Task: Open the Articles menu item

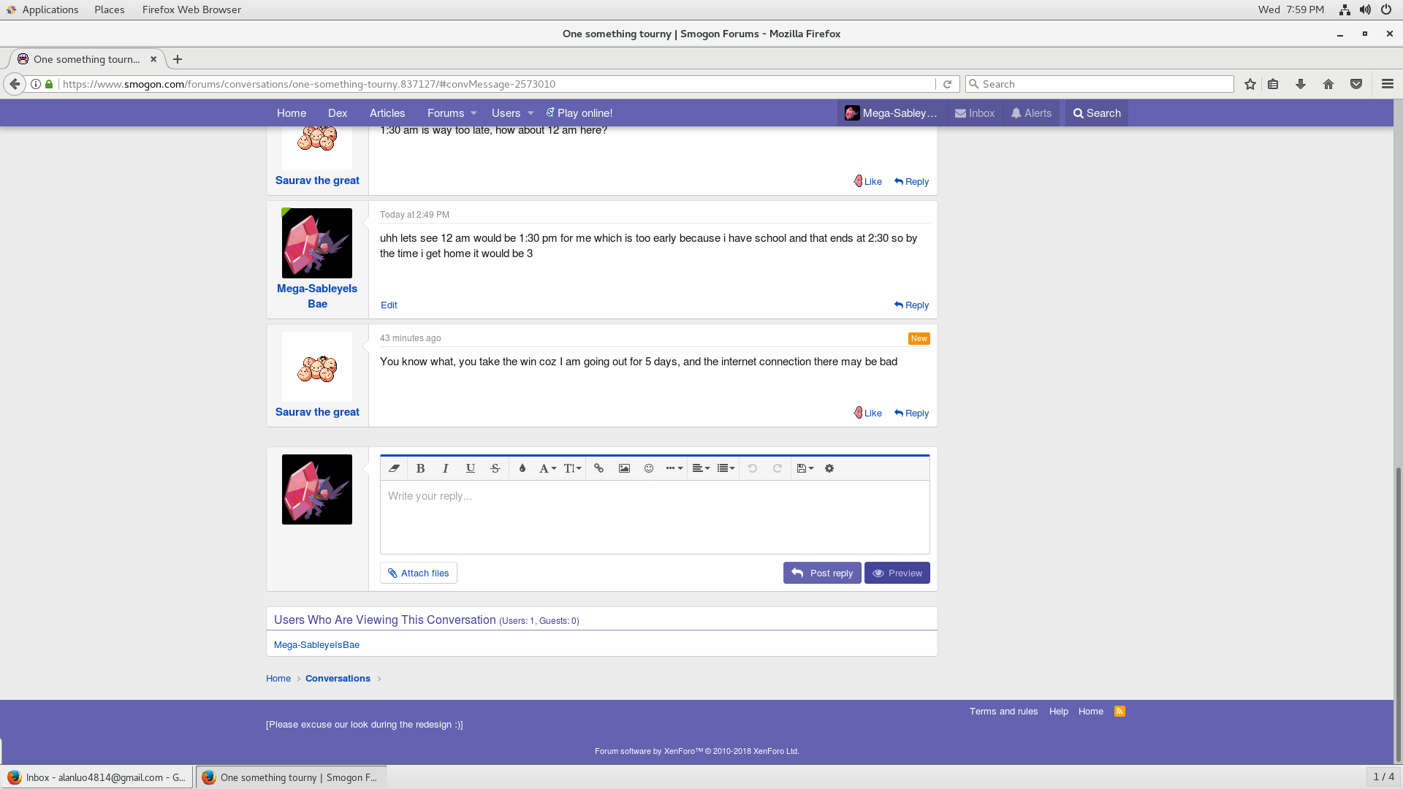Action: (387, 113)
